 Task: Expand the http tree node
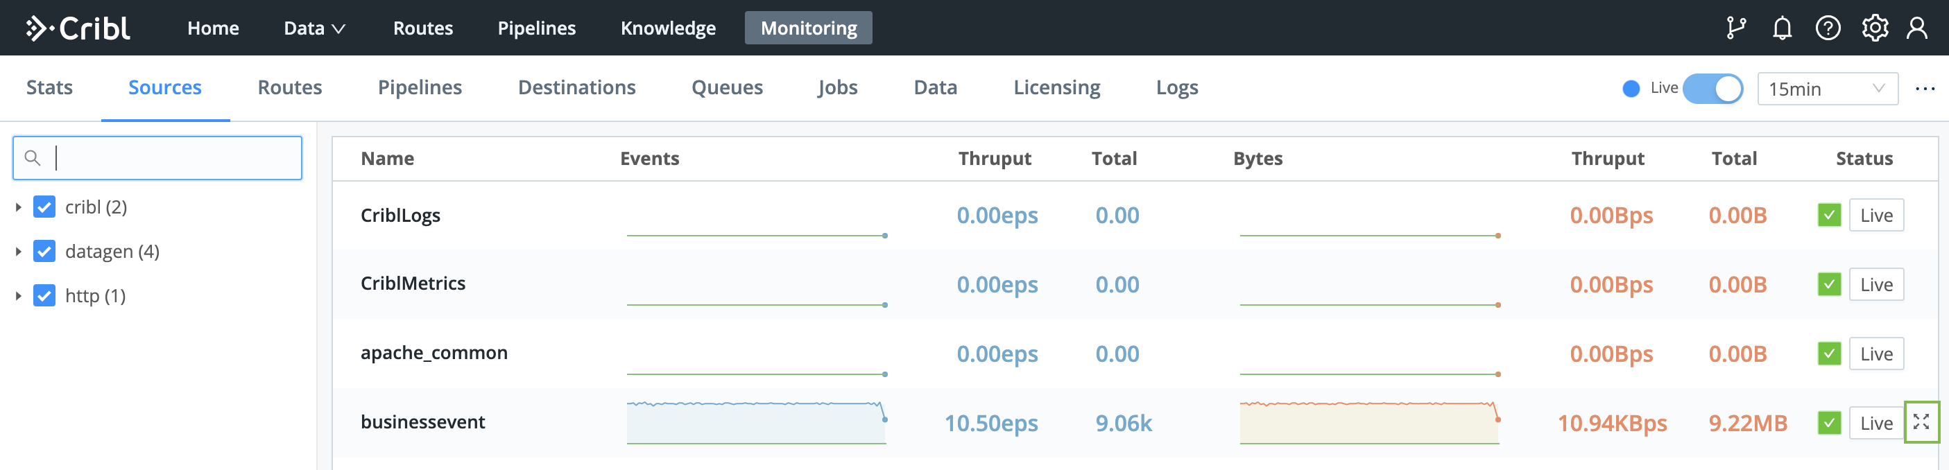click(18, 295)
